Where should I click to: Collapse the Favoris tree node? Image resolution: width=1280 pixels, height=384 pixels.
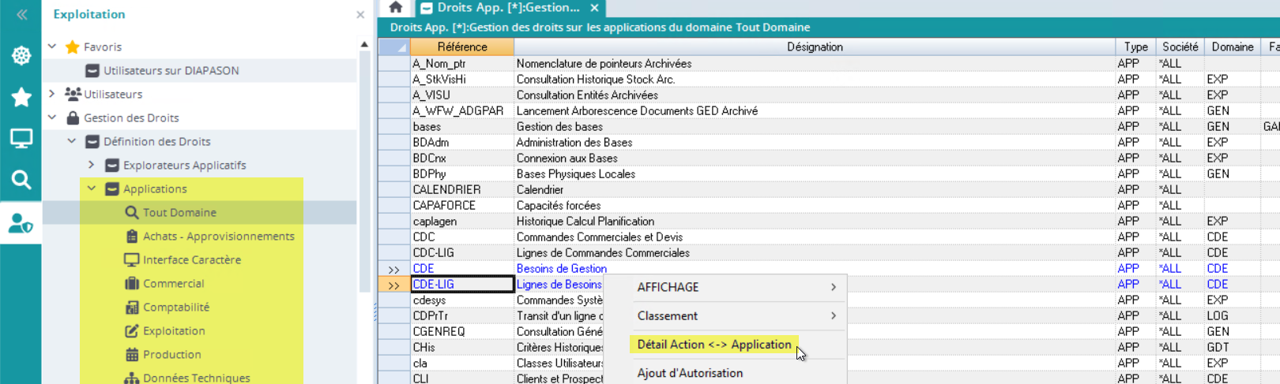52,47
